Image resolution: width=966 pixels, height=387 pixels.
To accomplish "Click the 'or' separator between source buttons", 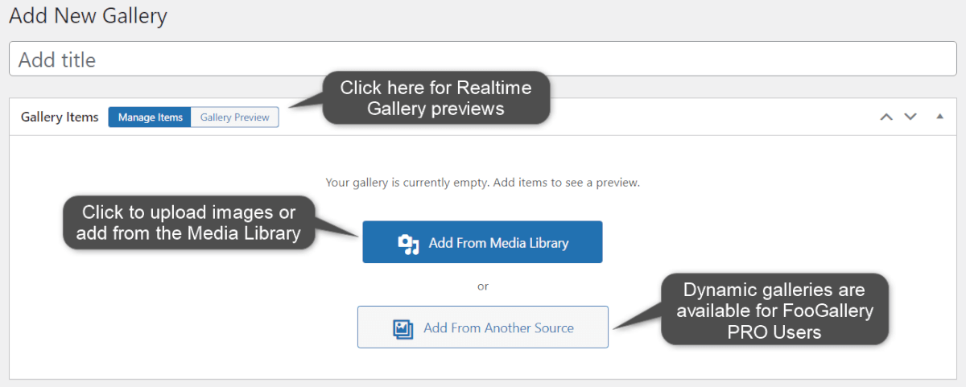I will click(483, 286).
